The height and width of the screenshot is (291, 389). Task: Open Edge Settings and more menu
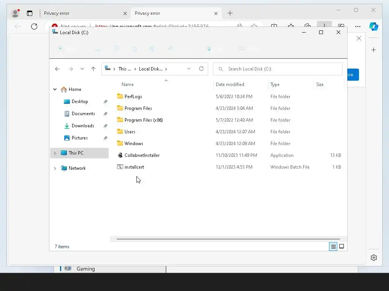(x=357, y=26)
